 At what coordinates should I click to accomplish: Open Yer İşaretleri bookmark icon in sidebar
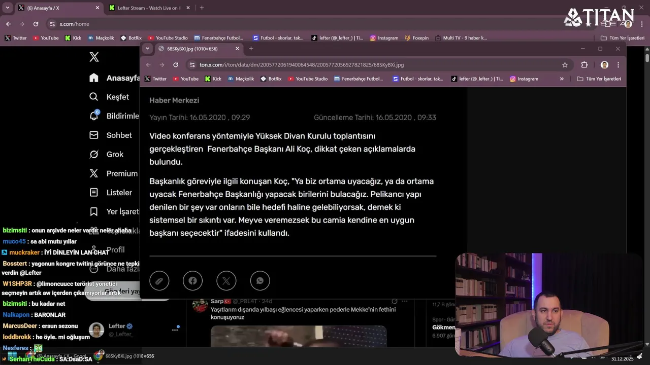pyautogui.click(x=94, y=211)
